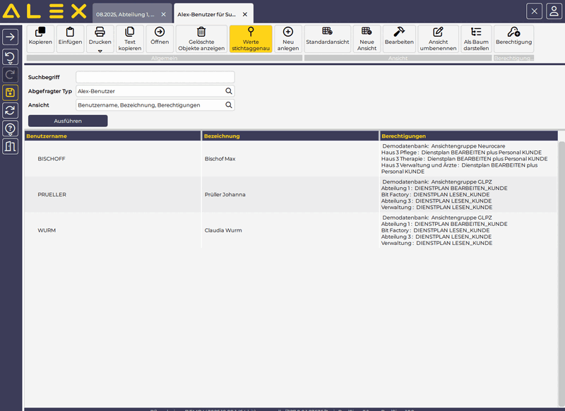The image size is (565, 411).
Task: Open the Berechtigung icon
Action: tap(513, 32)
